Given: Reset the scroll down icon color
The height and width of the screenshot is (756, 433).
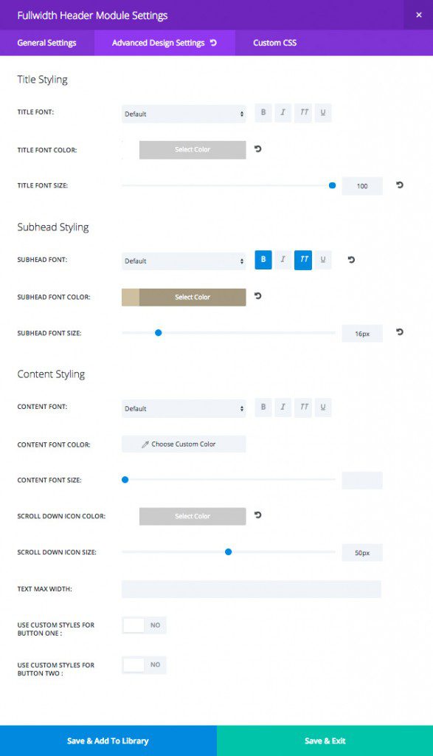Looking at the screenshot, I should pos(257,515).
